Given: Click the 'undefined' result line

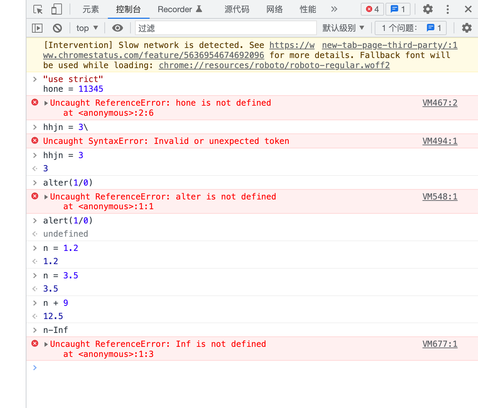Looking at the screenshot, I should coord(66,234).
